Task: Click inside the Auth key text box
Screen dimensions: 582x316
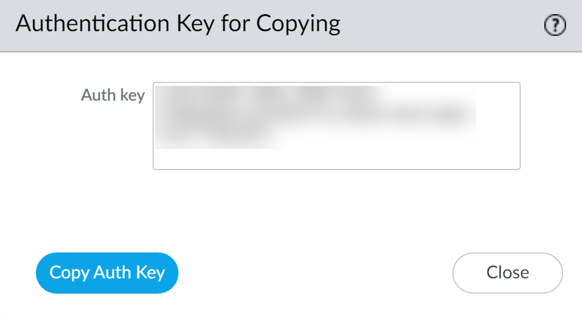Action: tap(336, 126)
